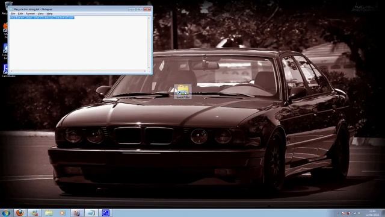Viewport: 385px width, 217px height.
Task: Click the Show desktop button at taskbar end
Action: [x=383, y=213]
